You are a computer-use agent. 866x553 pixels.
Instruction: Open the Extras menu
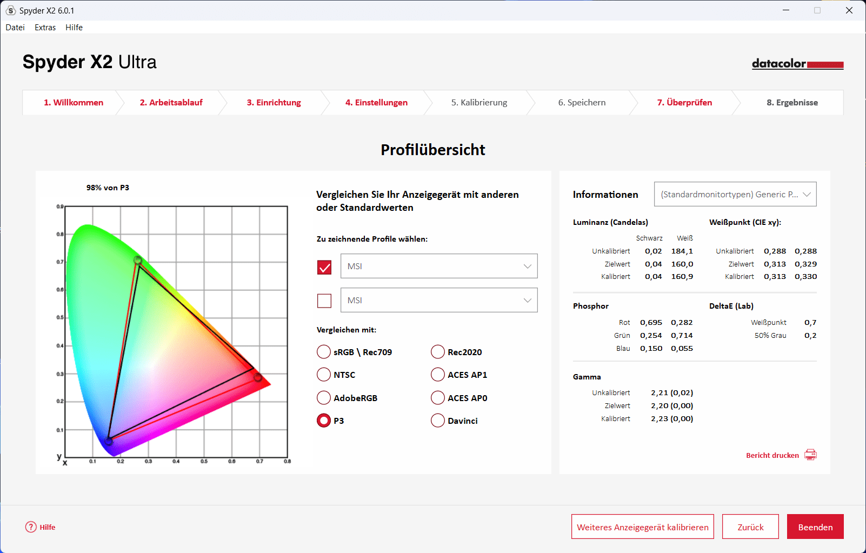tap(45, 28)
